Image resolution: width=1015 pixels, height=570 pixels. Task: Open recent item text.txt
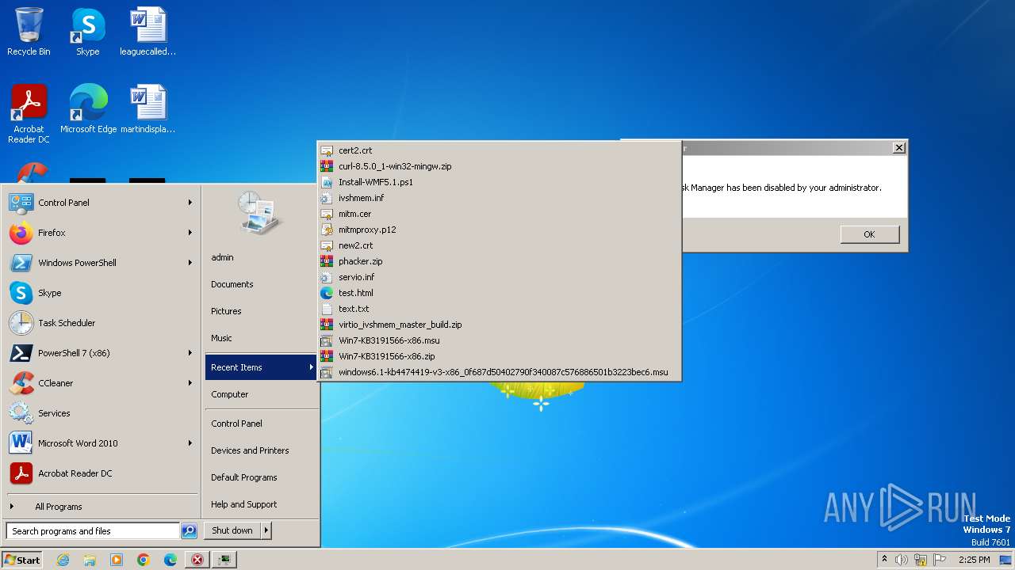[x=499, y=309]
